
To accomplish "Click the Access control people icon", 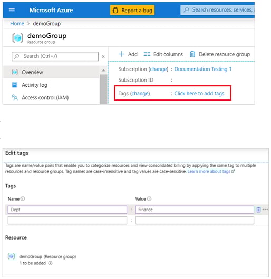I will (x=15, y=97).
